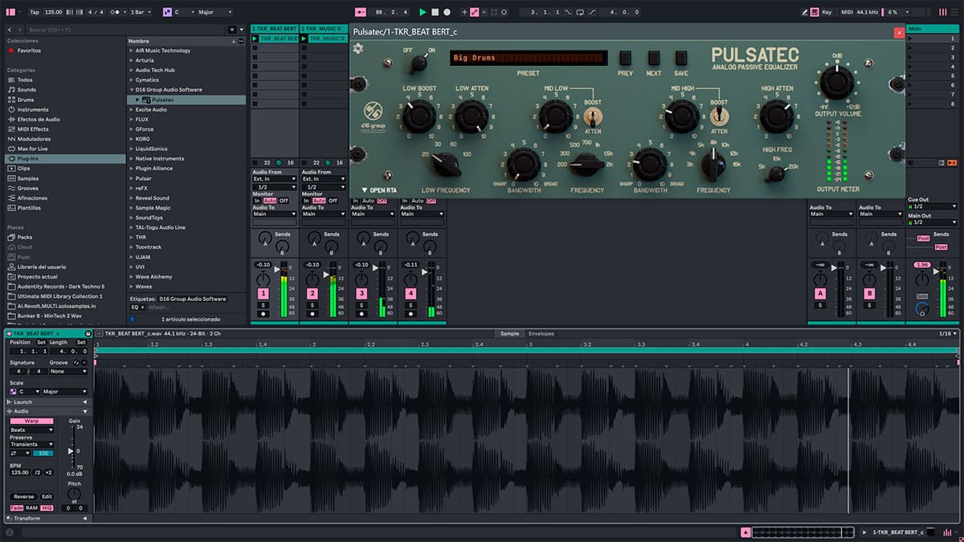
Task: Open the root note C dropdown in top bar
Action: click(184, 12)
